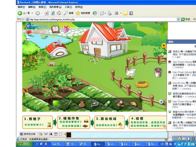Viewport: 196px width, 147px height.
Task: Open the 檢視 (View) menu
Action: [42, 7]
